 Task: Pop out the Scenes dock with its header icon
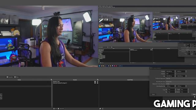click(x=51, y=80)
